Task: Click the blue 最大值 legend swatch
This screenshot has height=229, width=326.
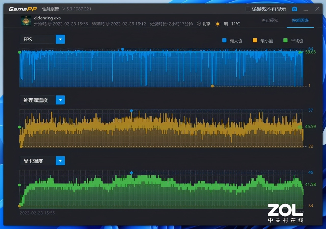Action: coord(224,40)
